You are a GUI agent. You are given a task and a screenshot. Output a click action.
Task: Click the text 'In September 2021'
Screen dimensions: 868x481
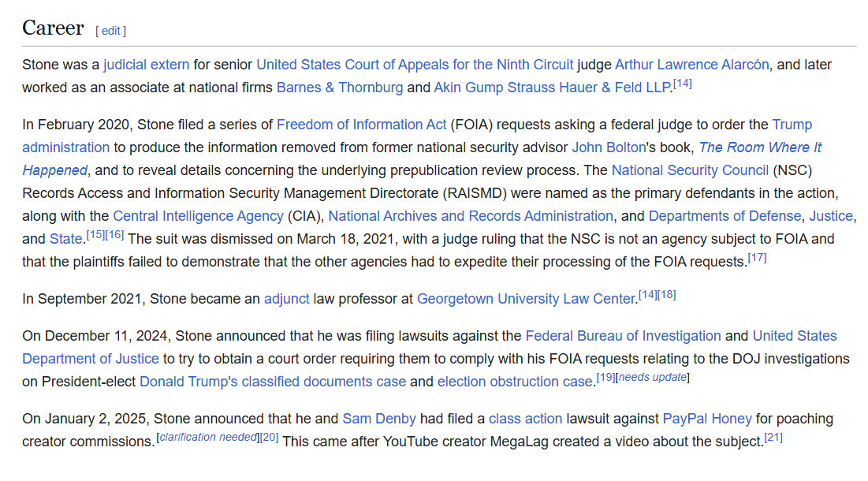84,299
